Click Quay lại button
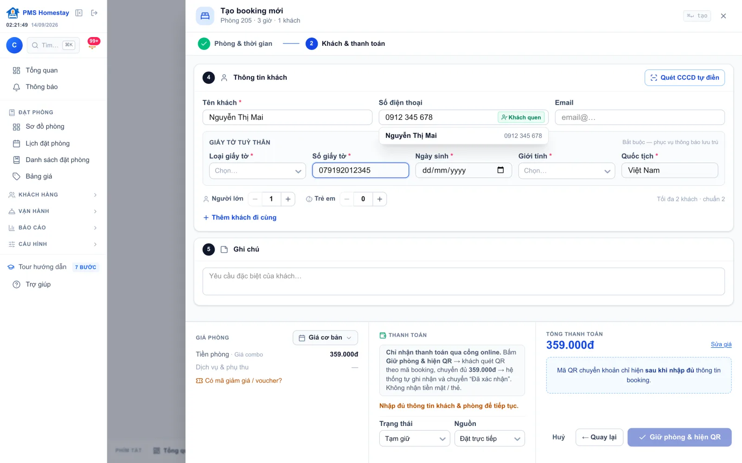742x463 pixels. pyautogui.click(x=599, y=437)
